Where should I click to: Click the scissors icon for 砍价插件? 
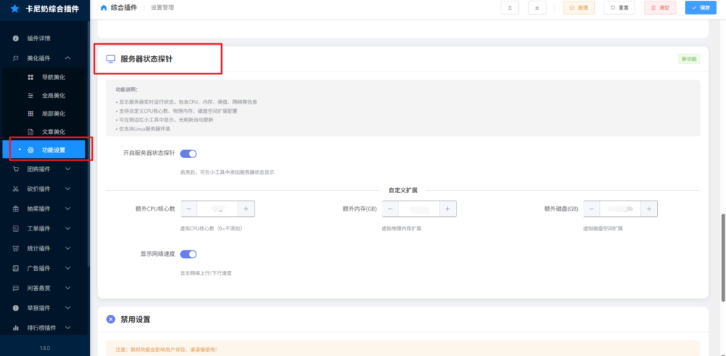(x=16, y=189)
